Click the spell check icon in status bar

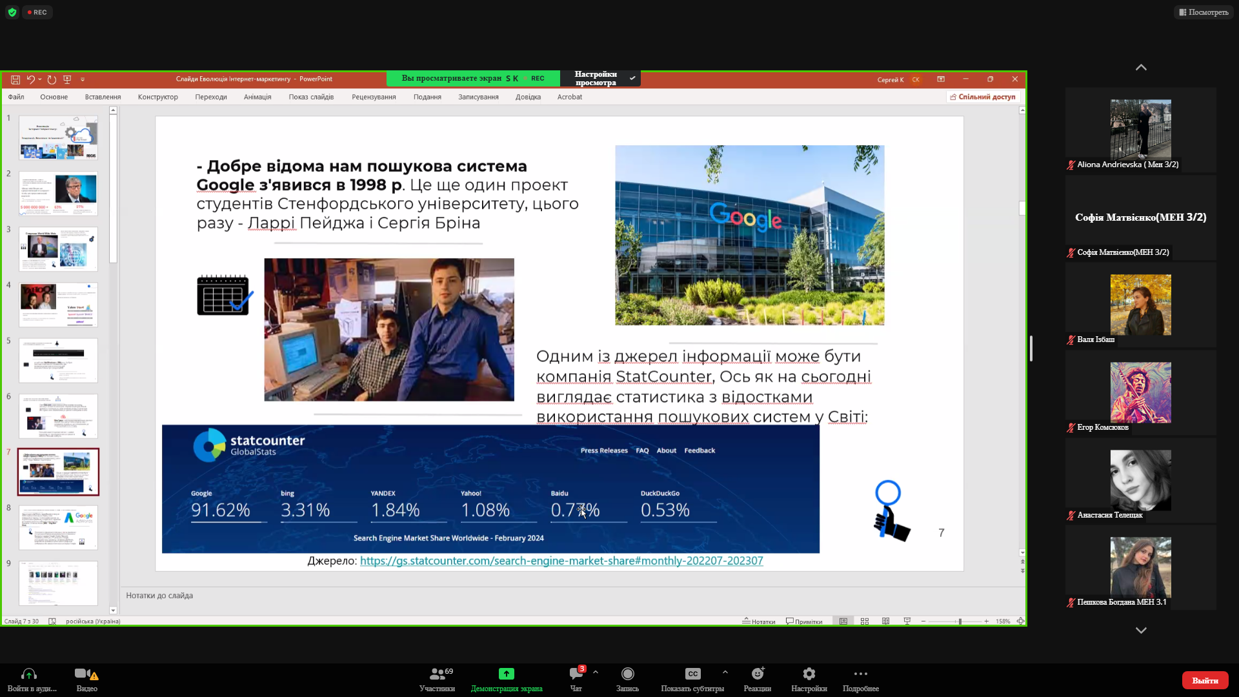[x=52, y=621]
